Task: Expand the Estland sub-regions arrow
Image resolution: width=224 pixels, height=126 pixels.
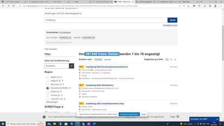Action: tap(61, 92)
